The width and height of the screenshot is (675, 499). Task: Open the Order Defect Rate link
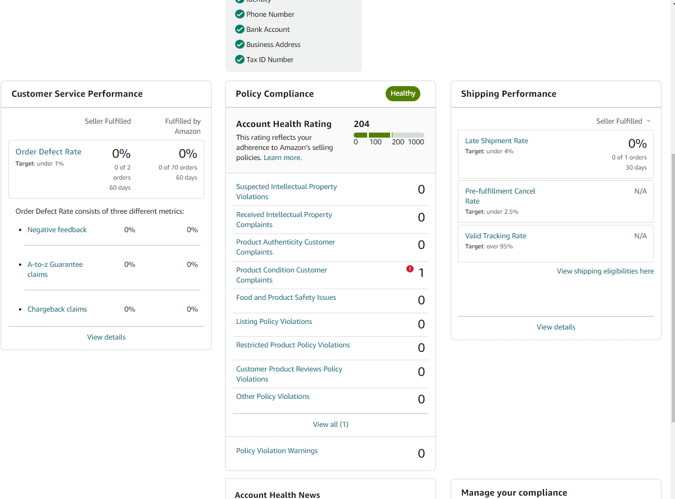(x=48, y=152)
